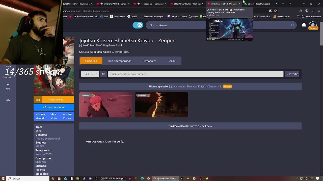The height and width of the screenshot is (181, 323).
Task: Click the search magnifier icon in header
Action: click(x=292, y=25)
